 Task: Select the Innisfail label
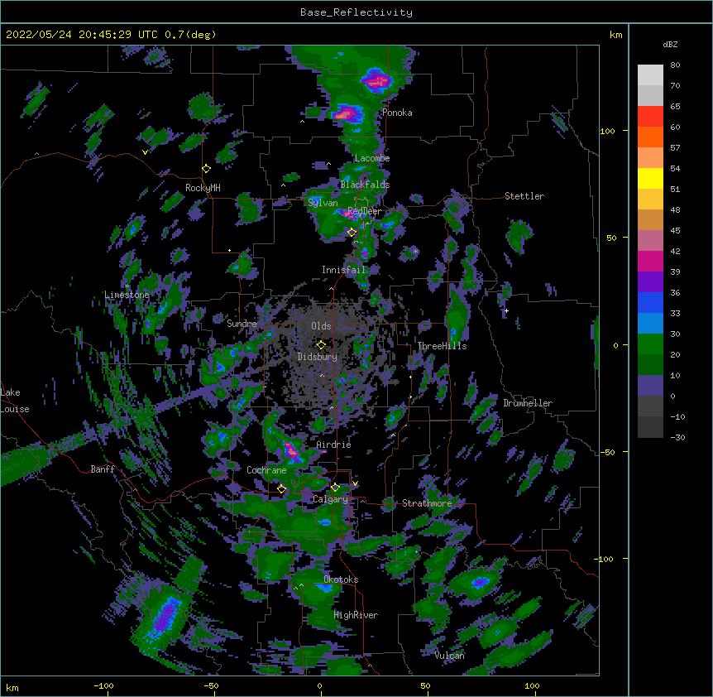[x=344, y=270]
